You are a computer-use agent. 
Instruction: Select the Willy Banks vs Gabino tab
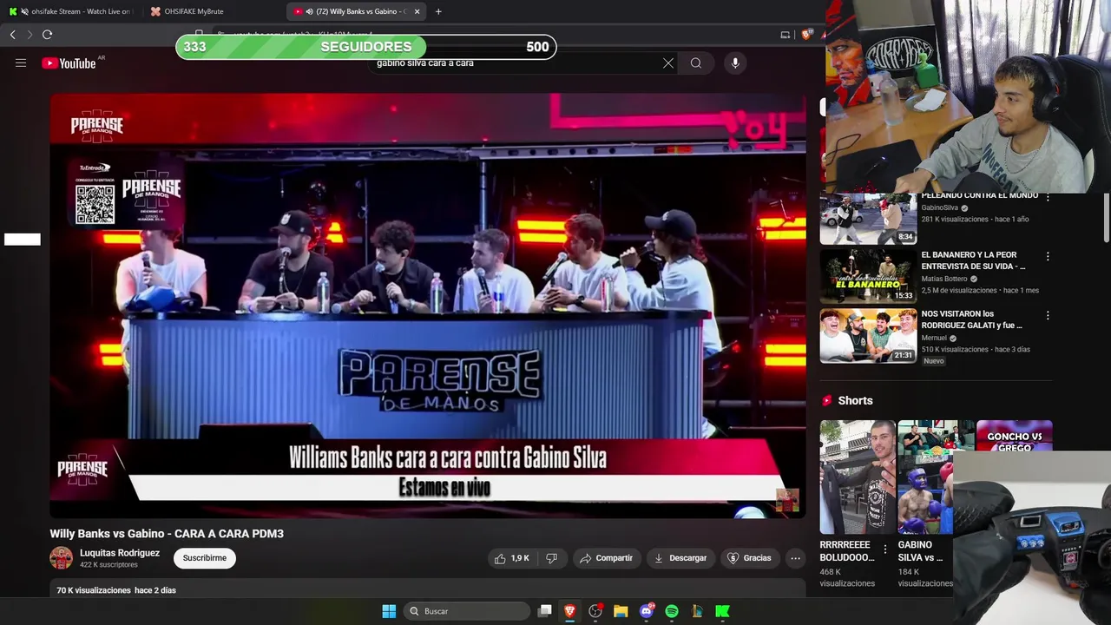tap(356, 11)
